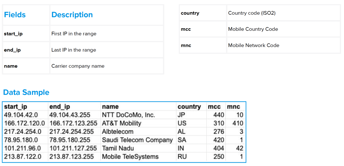The width and height of the screenshot is (344, 166).
Task: Click the Tamil Nadu carrier cell
Action: (x=118, y=148)
